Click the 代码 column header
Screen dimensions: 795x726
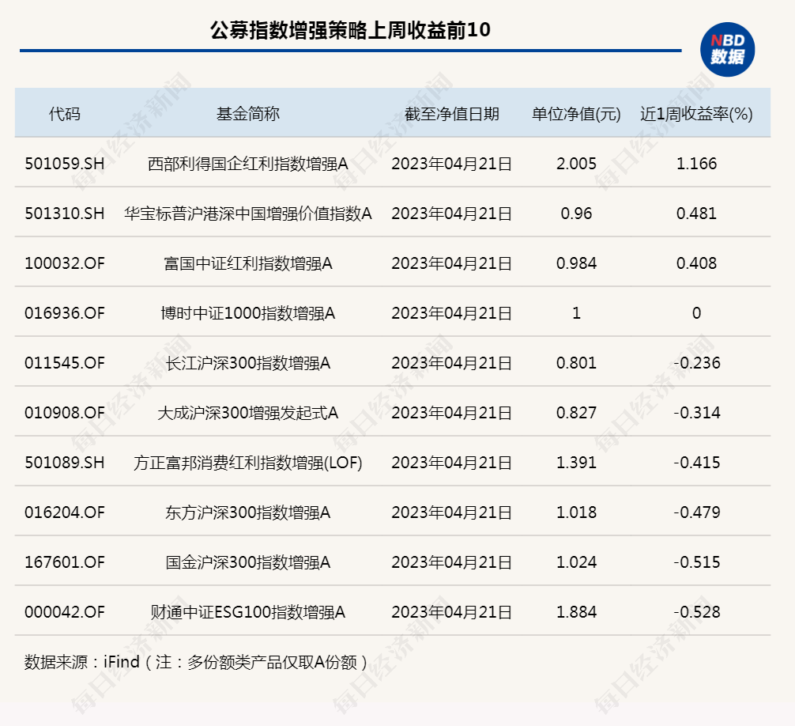(x=65, y=114)
